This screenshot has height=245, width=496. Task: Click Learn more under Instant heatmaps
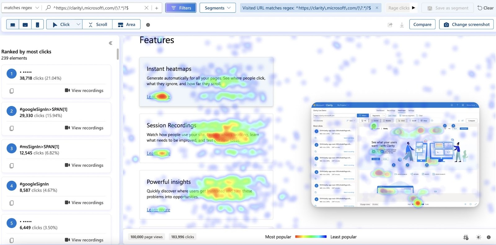tap(158, 97)
